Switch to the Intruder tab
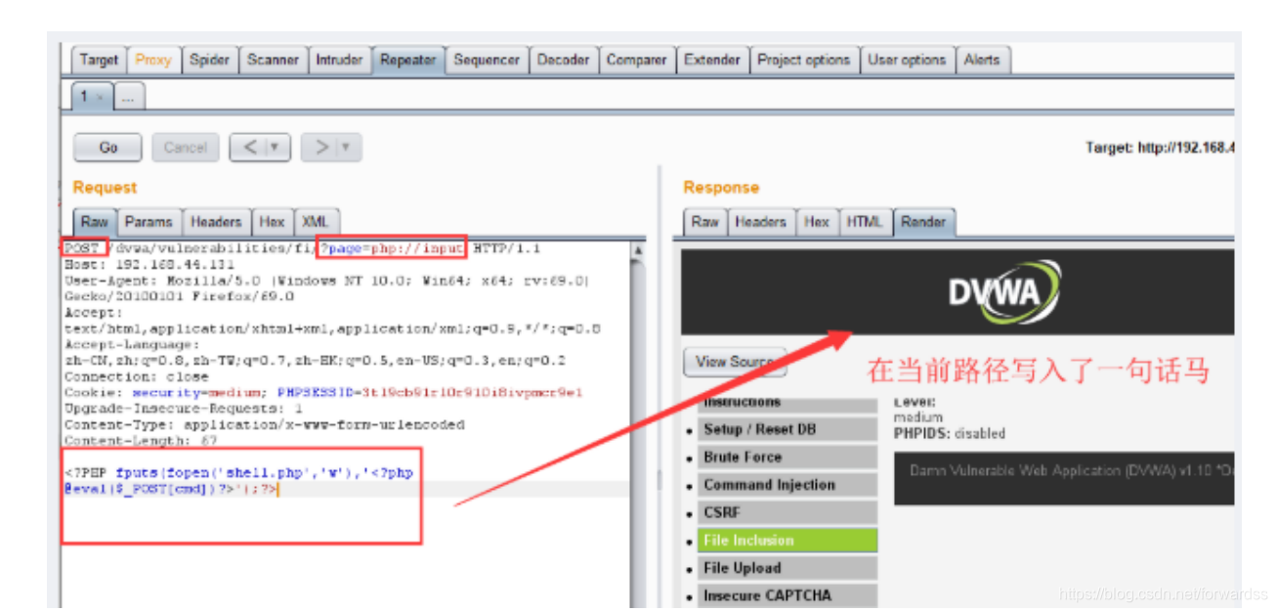The image size is (1277, 612). (x=339, y=61)
